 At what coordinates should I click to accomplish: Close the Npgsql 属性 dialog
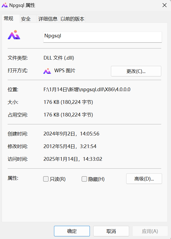[164, 5]
